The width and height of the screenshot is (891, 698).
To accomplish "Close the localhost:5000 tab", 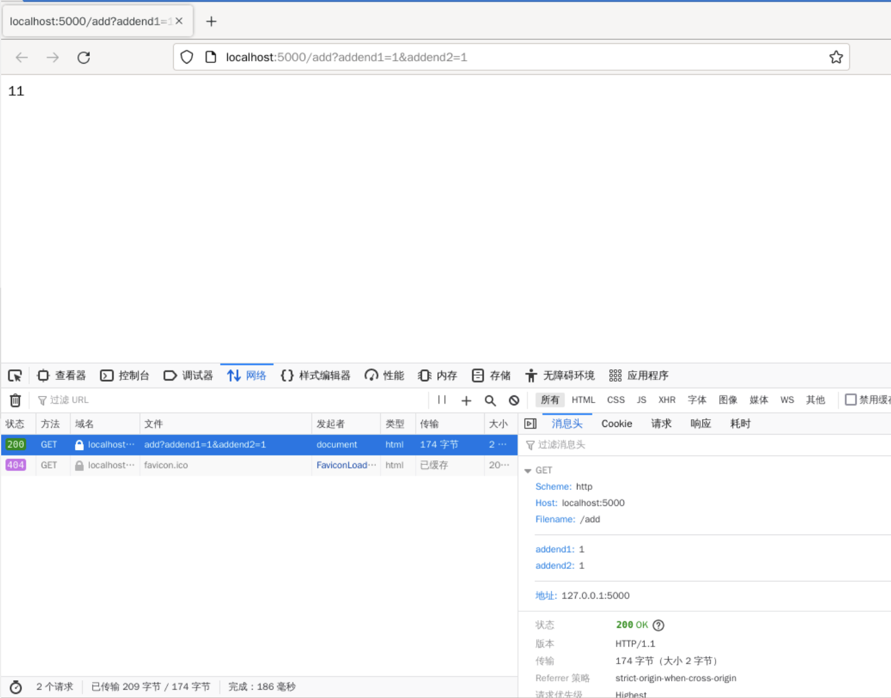I will pos(179,21).
